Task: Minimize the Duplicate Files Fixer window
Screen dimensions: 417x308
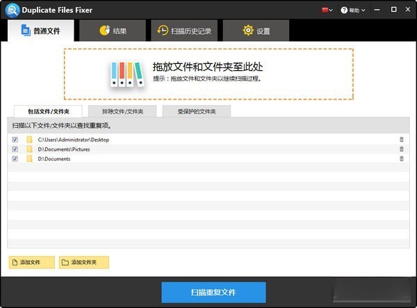Action: click(x=377, y=10)
